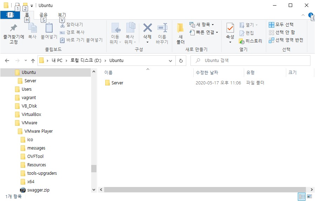Go back with the left arrow
The image size is (315, 201).
[x=7, y=61]
